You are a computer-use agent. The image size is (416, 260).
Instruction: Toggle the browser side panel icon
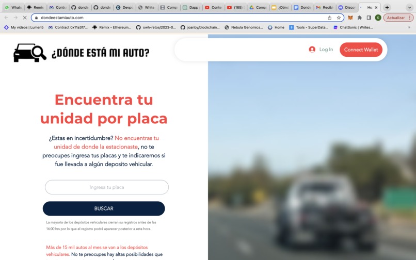click(369, 18)
